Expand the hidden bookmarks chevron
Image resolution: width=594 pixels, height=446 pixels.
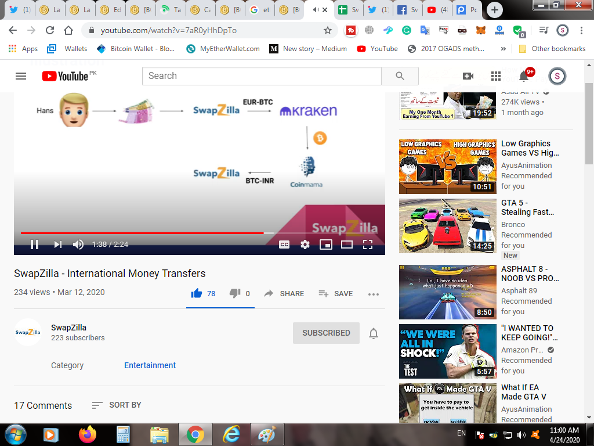tap(503, 49)
